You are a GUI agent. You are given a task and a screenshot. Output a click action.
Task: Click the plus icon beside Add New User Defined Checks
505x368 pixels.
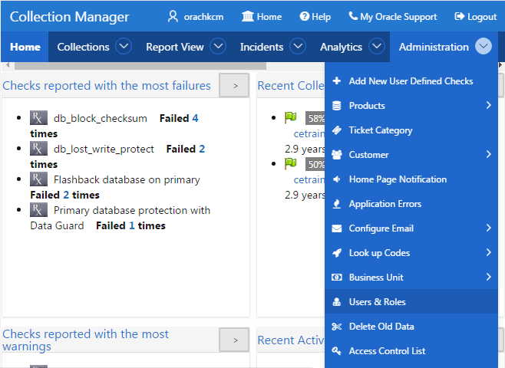point(337,80)
